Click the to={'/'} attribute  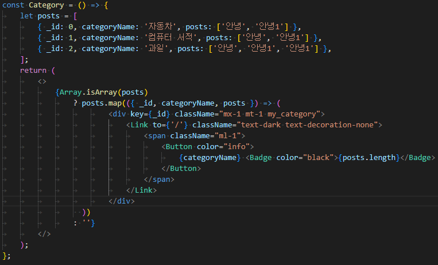tap(170, 125)
